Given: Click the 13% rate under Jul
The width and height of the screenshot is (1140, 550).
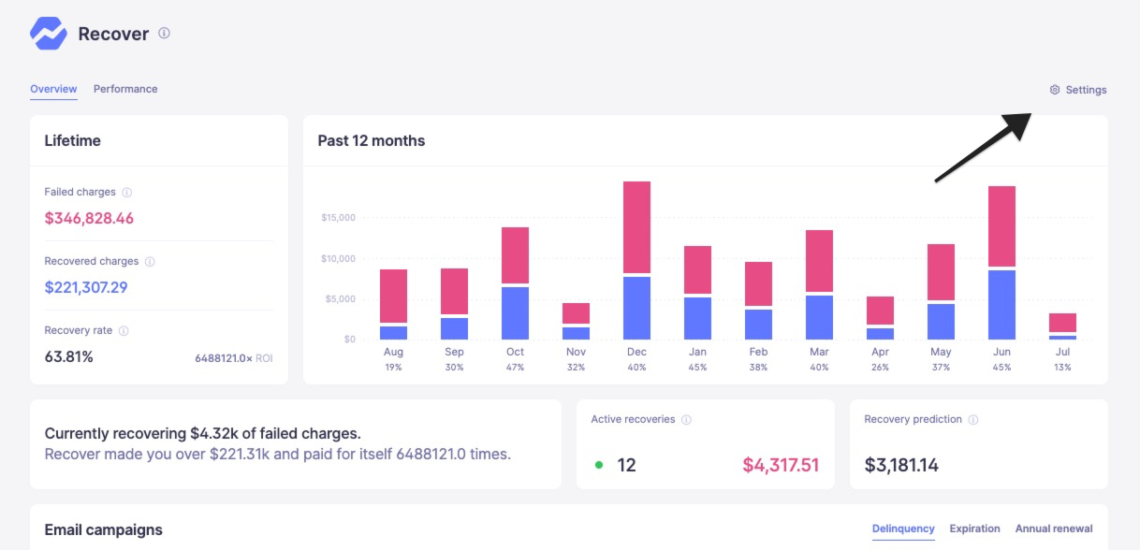Looking at the screenshot, I should [x=1062, y=368].
